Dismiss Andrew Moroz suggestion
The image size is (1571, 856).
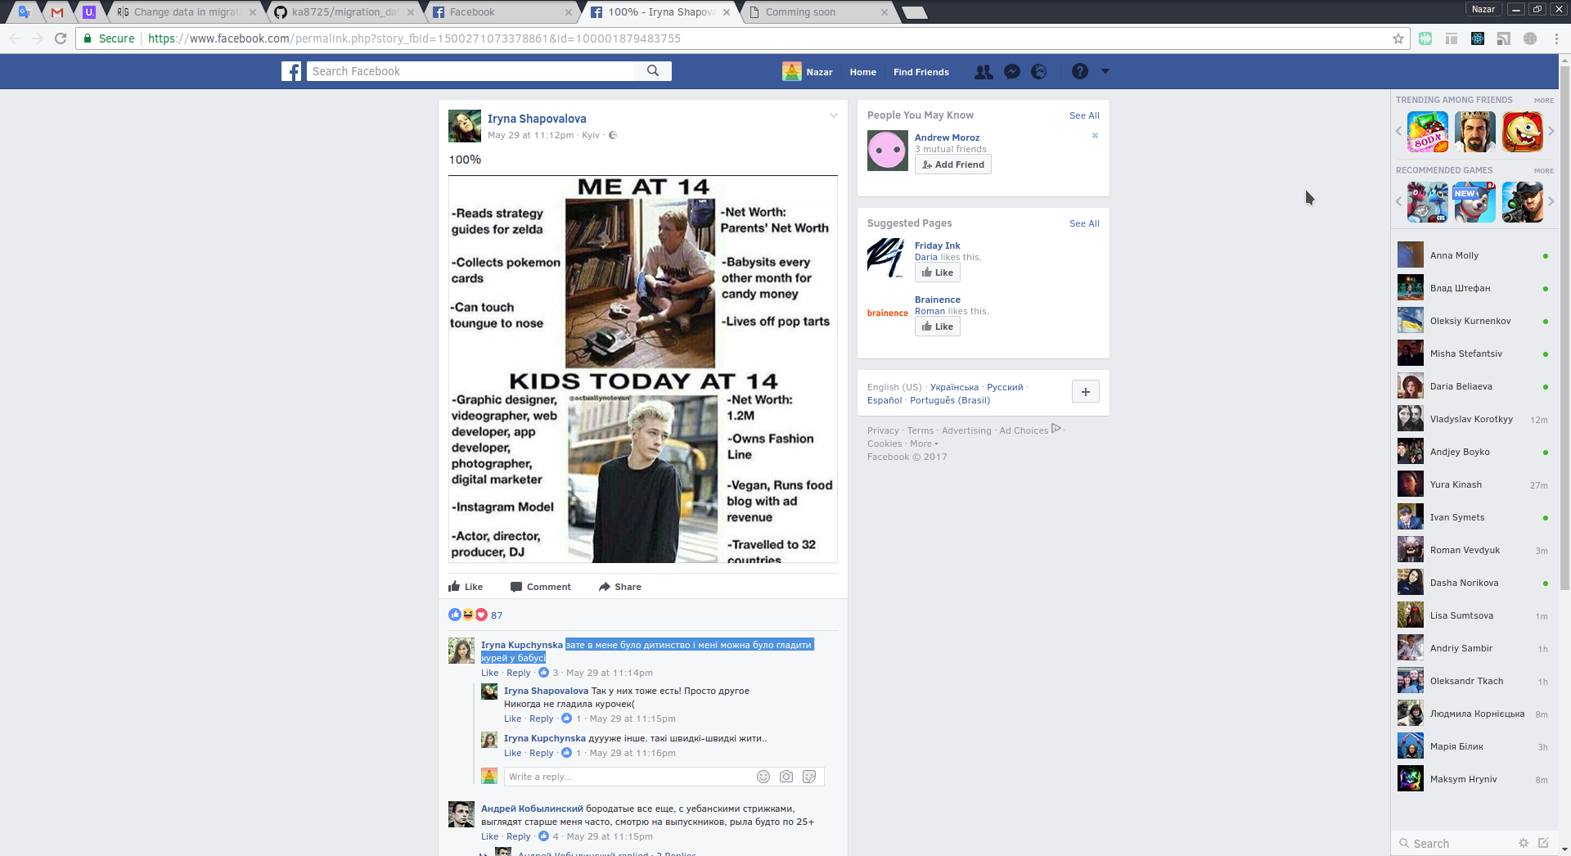pyautogui.click(x=1095, y=136)
